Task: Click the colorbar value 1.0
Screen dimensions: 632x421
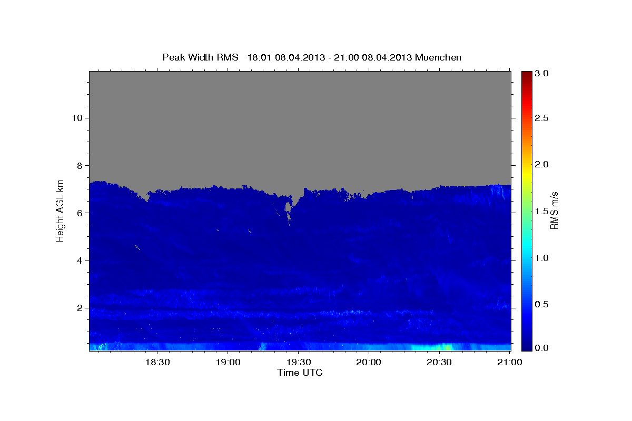Action: pyautogui.click(x=541, y=258)
